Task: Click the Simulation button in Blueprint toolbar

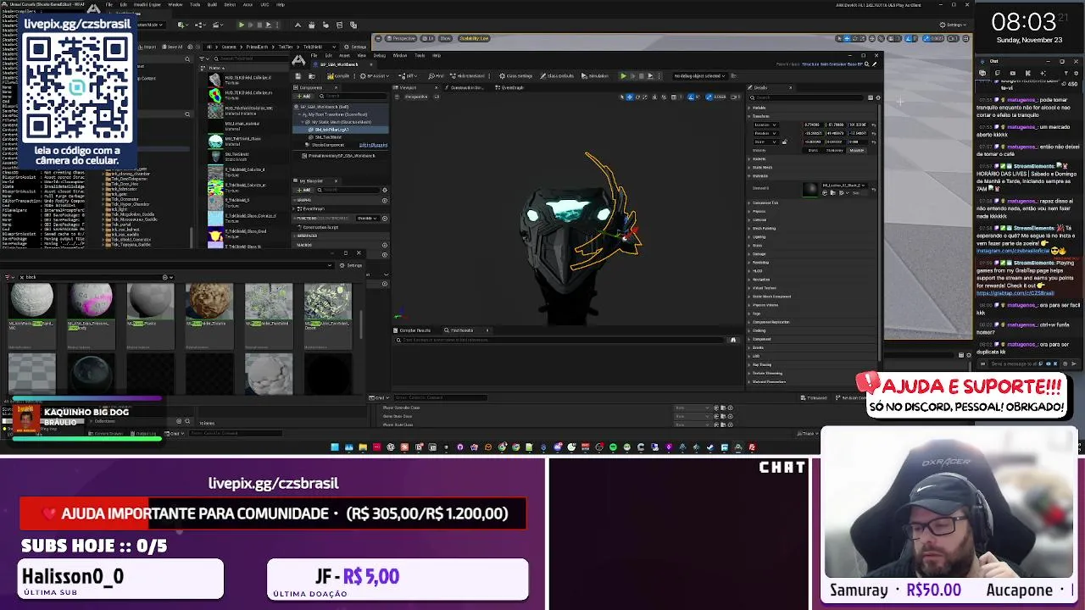Action: [x=595, y=76]
